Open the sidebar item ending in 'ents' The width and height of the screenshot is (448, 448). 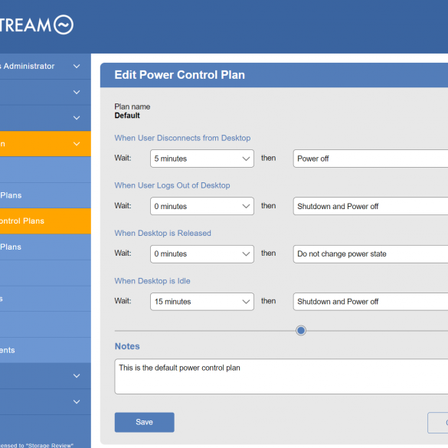(45, 350)
